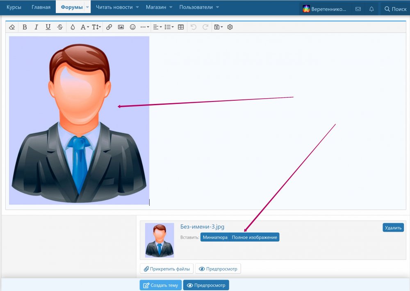The image size is (410, 291).
Task: Expand the font size dropdown
Action: click(96, 27)
